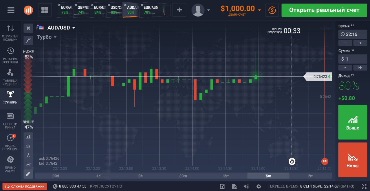
Task: Click the window layout status icon
Action: coord(222,186)
